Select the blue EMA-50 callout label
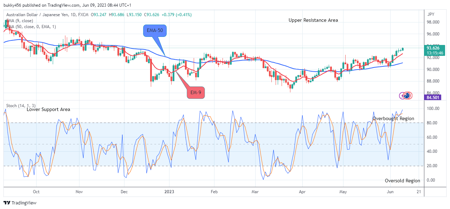This screenshot has width=450, height=209. pyautogui.click(x=155, y=31)
